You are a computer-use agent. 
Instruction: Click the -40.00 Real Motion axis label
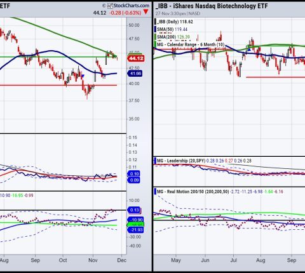135,246
